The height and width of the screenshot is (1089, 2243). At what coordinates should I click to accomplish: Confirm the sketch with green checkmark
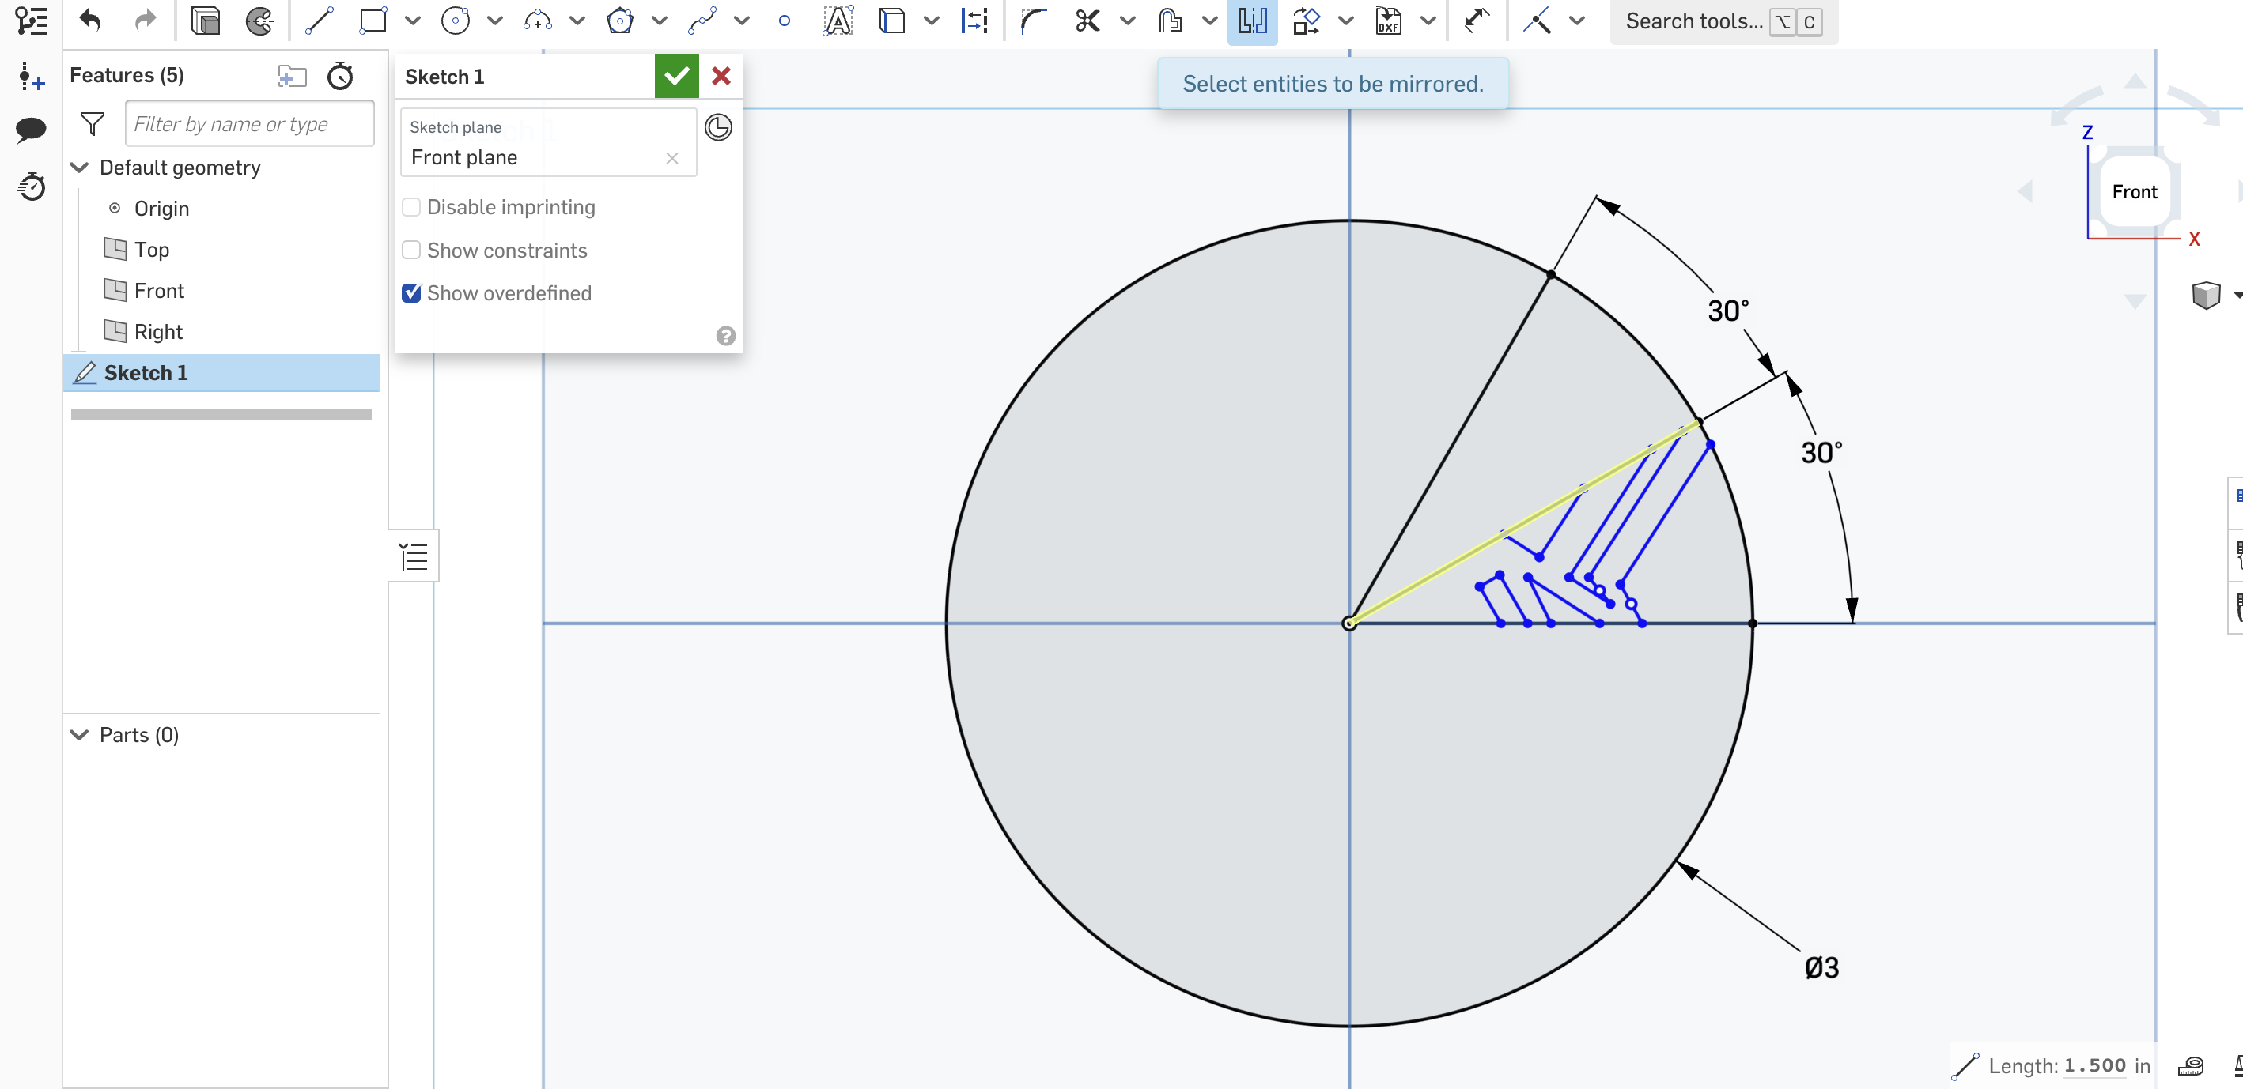coord(676,76)
